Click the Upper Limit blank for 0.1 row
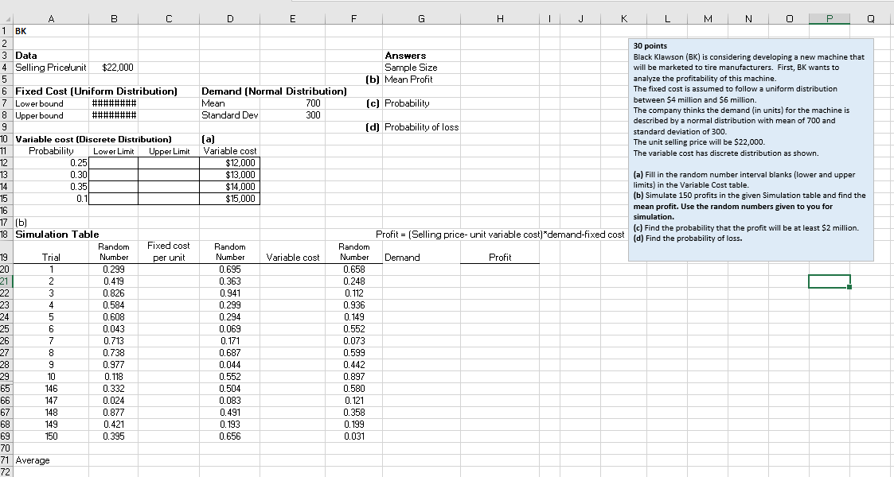The image size is (894, 477). pos(169,199)
